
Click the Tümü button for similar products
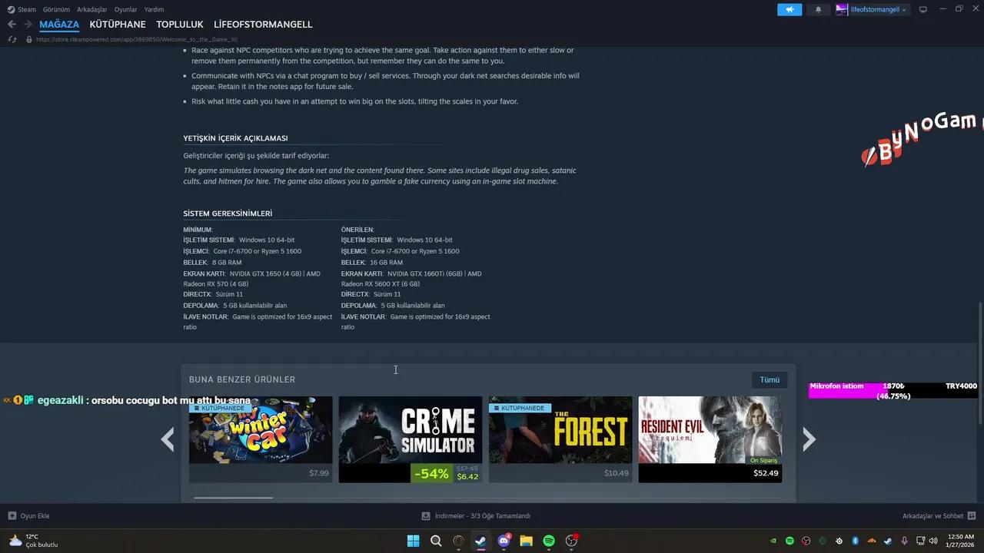click(x=770, y=379)
